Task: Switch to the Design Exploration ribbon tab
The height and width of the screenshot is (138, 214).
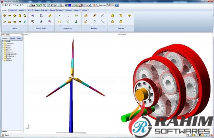Action: (x=49, y=10)
